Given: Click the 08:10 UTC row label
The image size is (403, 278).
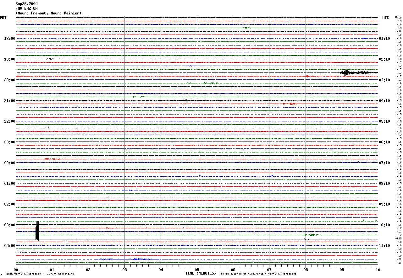Looking at the screenshot, I should pyautogui.click(x=384, y=184).
